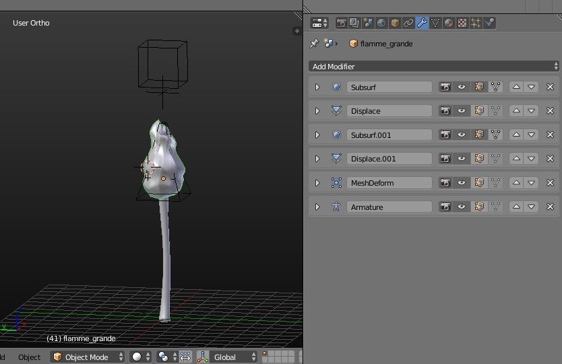The width and height of the screenshot is (562, 364).
Task: Remove the Displace modifier
Action: tap(550, 111)
